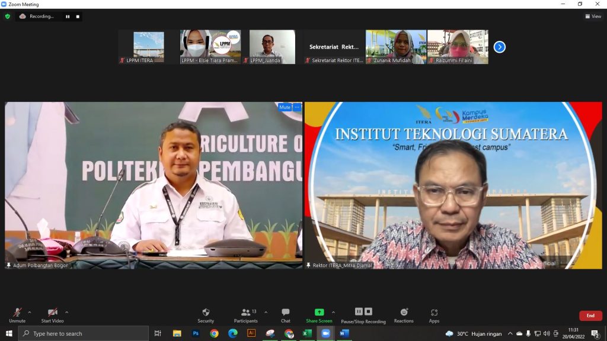Click the Windows search box
Screen dimensions: 607x341
click(x=84, y=333)
